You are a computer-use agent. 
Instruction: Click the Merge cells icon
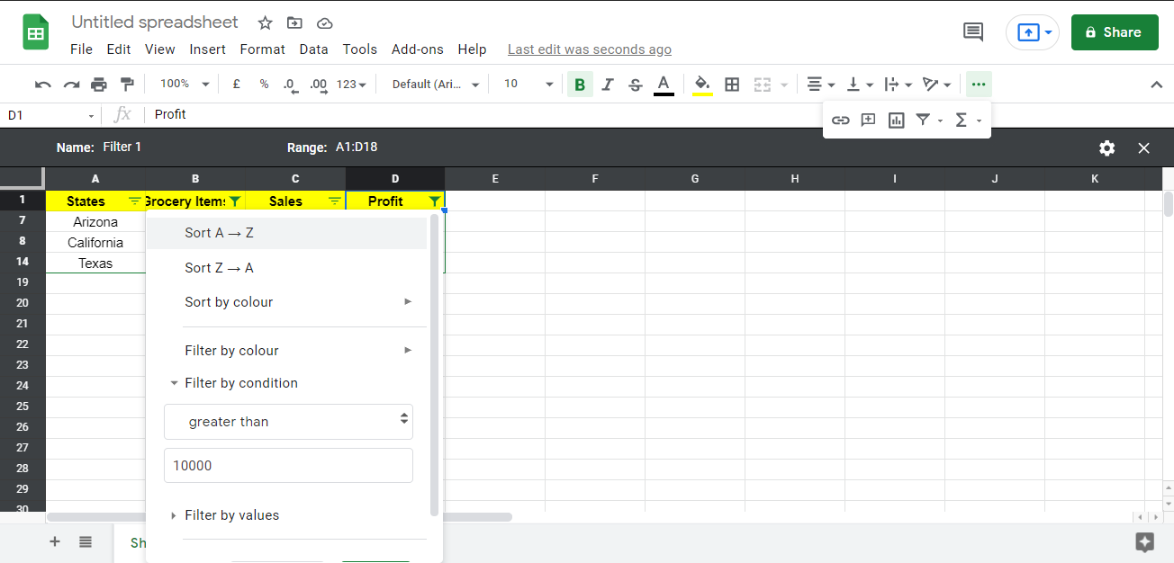[x=763, y=85]
